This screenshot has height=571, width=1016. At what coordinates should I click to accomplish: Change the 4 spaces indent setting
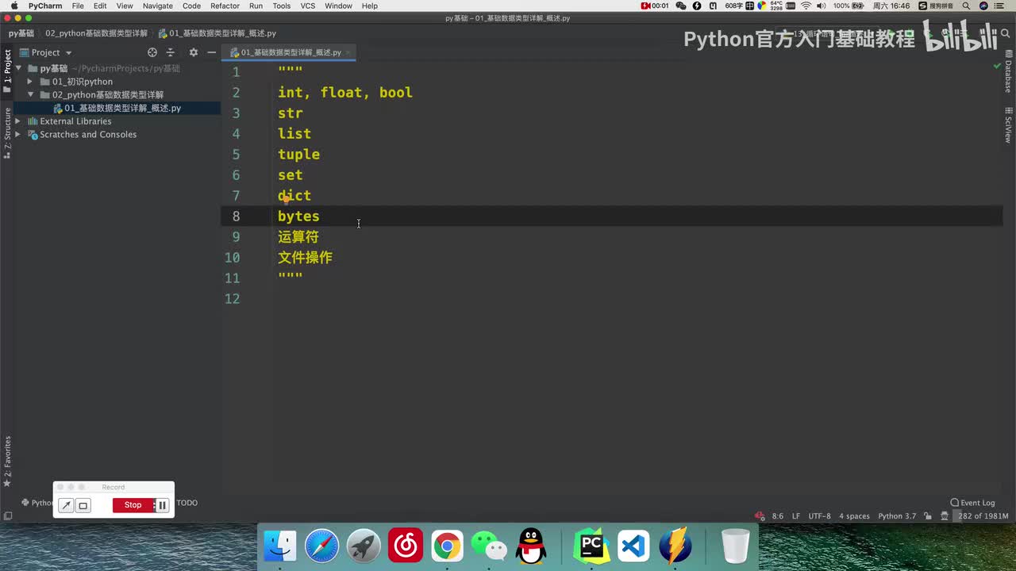854,516
